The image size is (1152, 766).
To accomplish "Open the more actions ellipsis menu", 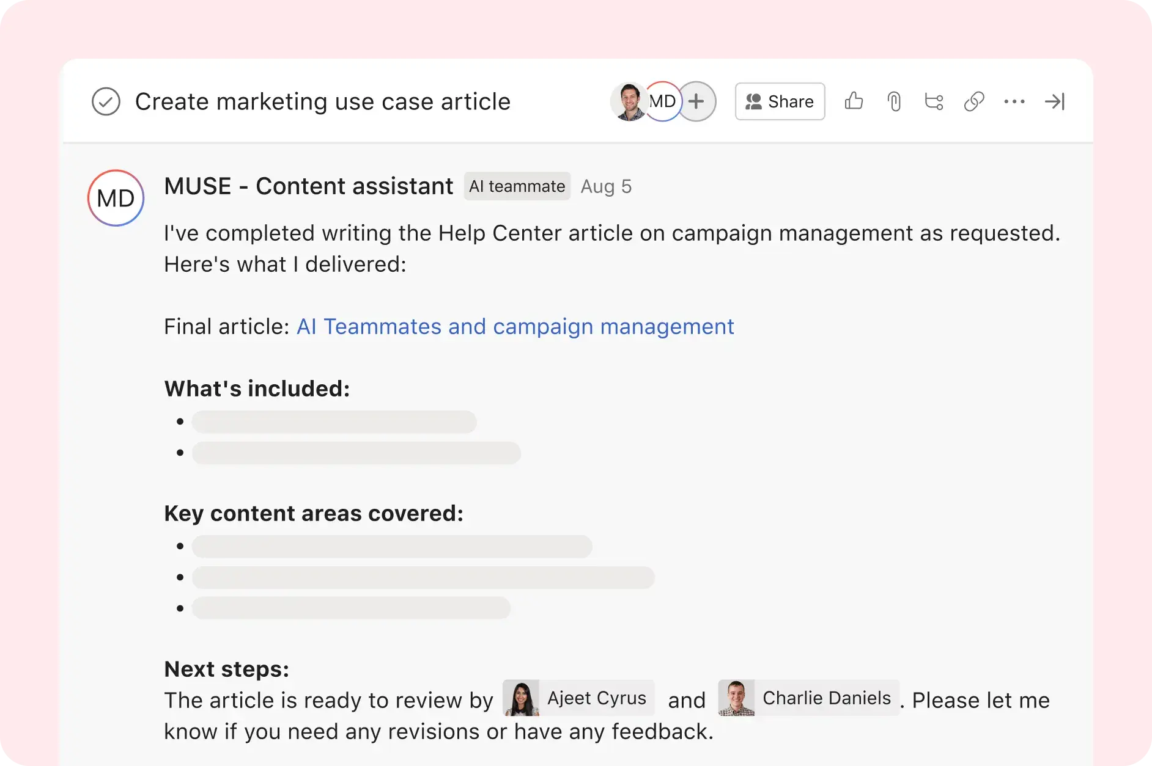I will 1014,101.
